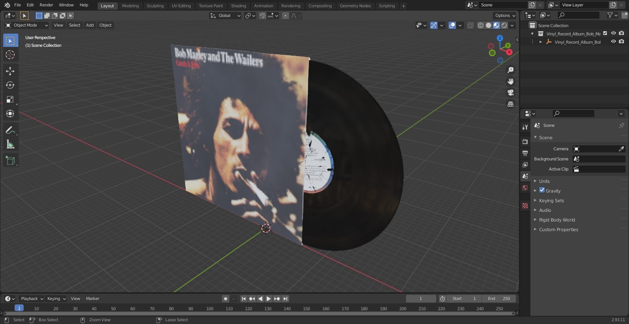Expand Custom Properties panel
Screen dimensions: 629x324
(559, 229)
